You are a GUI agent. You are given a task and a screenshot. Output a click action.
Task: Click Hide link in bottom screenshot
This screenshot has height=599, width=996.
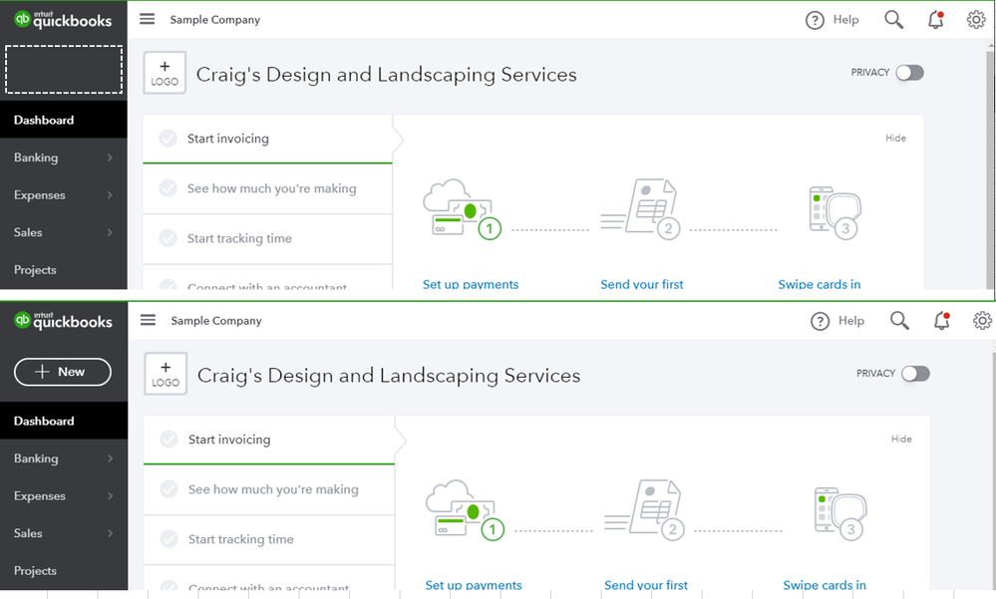point(901,439)
